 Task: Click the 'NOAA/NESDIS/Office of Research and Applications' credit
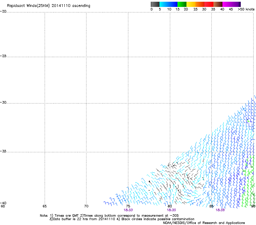(204, 223)
